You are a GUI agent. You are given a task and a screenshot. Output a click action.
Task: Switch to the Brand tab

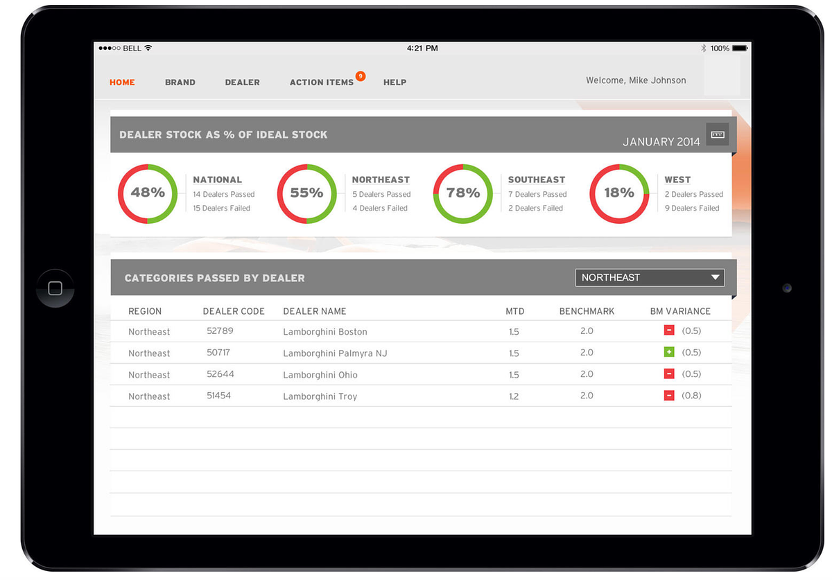(180, 82)
